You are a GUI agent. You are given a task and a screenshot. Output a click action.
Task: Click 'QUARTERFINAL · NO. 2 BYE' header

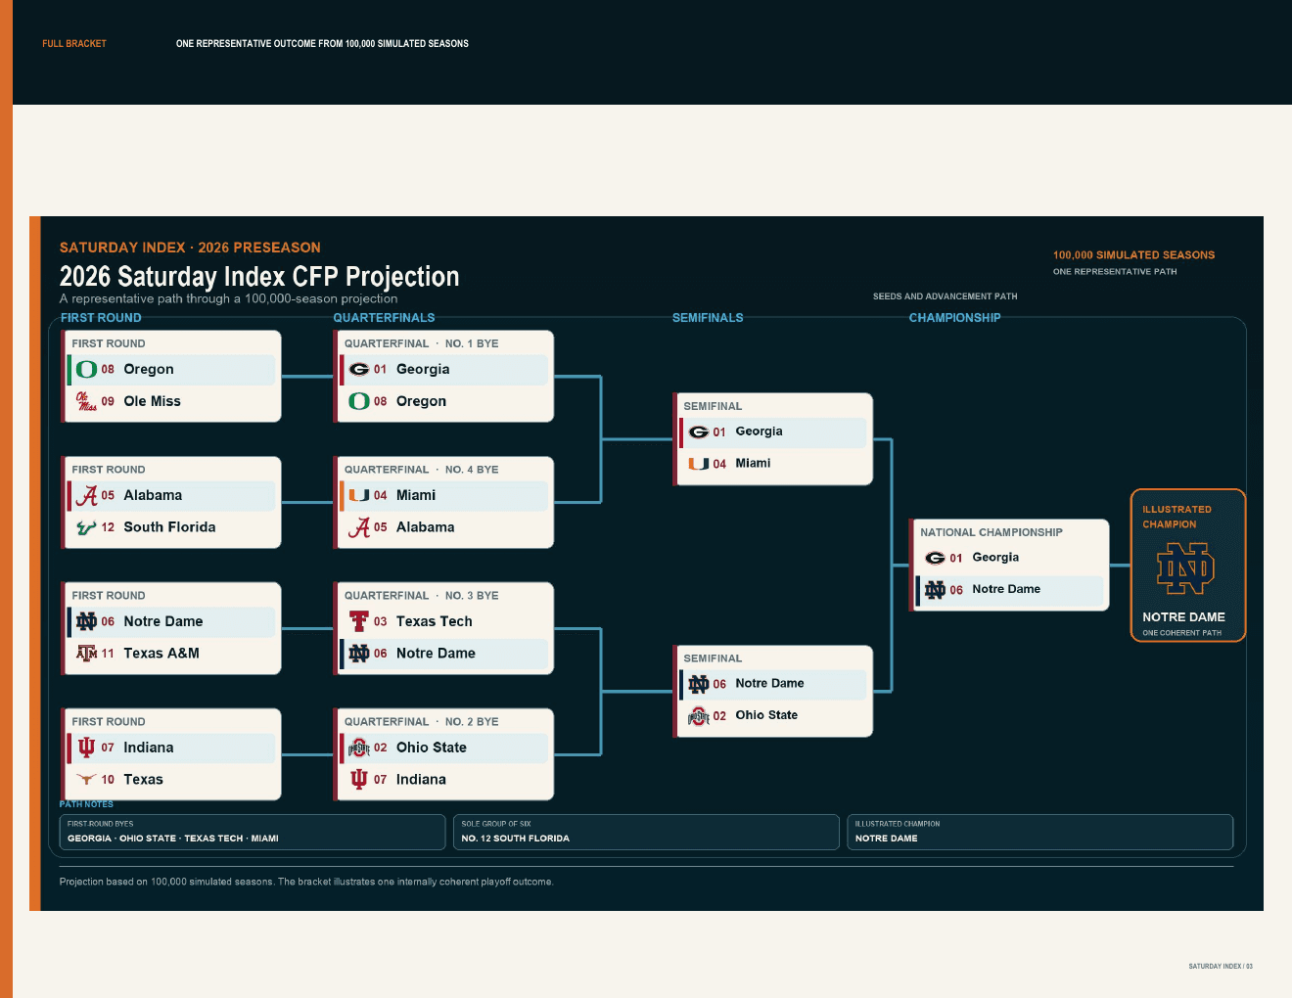pos(421,722)
